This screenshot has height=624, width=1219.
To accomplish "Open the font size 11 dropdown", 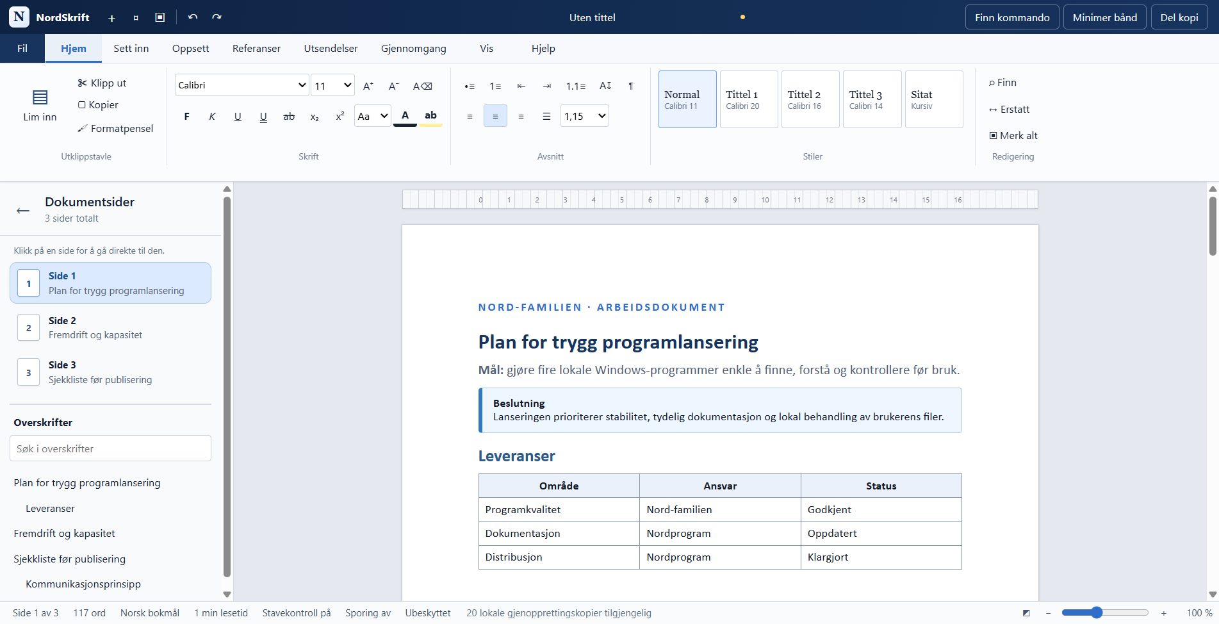I will point(333,85).
